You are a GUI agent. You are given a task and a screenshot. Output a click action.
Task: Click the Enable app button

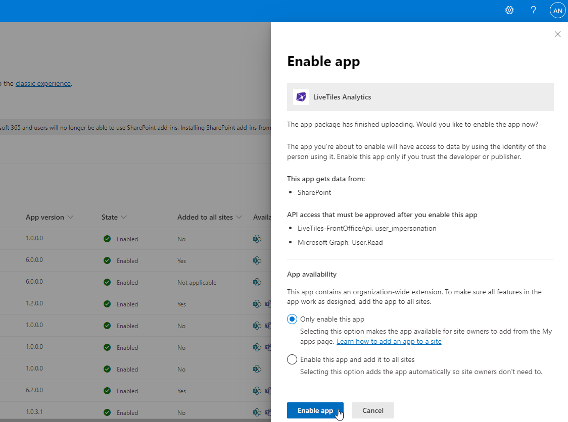click(315, 410)
